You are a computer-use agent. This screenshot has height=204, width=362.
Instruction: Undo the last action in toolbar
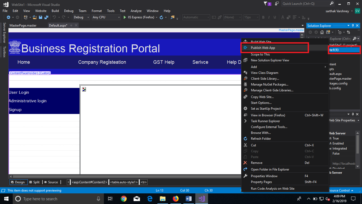coord(54,17)
